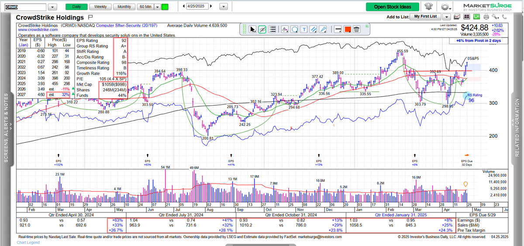Click the RS Rating 96 label

pyautogui.click(x=474, y=97)
